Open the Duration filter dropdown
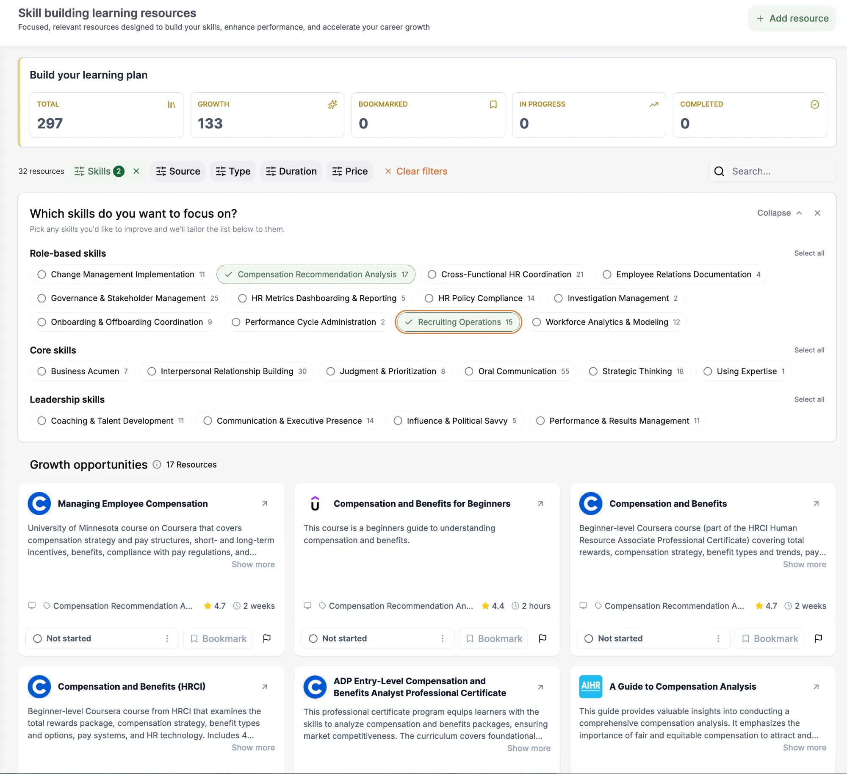Viewport: 847px width, 774px height. pos(291,171)
